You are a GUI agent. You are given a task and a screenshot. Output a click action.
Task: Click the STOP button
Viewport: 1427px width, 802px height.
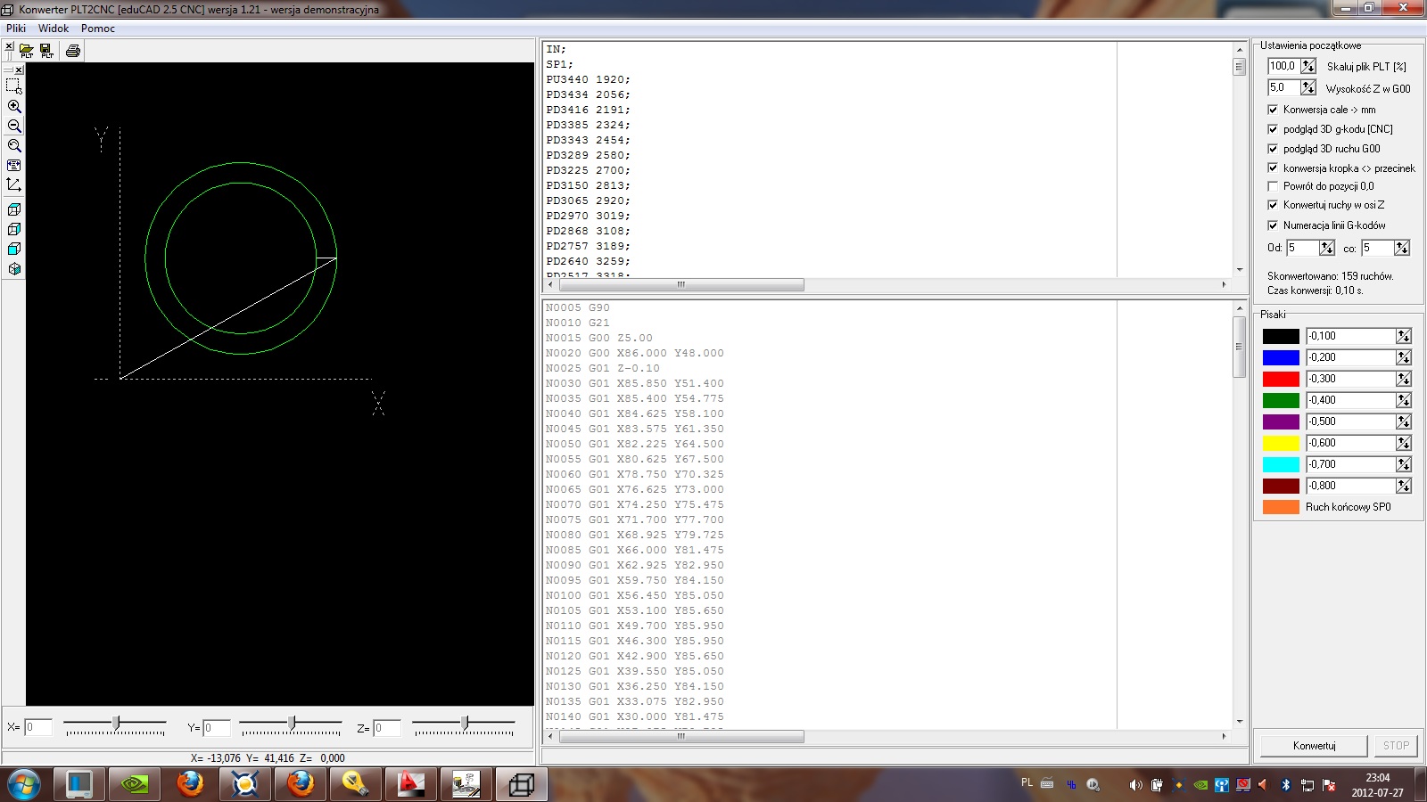[x=1396, y=746]
